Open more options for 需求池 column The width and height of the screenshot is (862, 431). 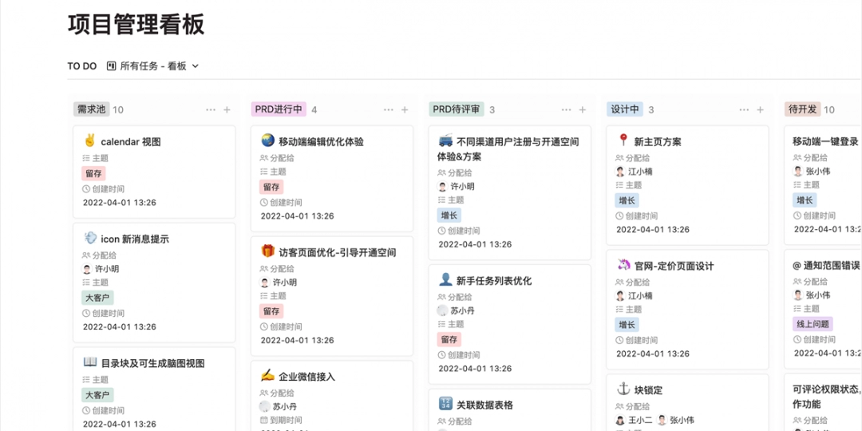(x=211, y=110)
